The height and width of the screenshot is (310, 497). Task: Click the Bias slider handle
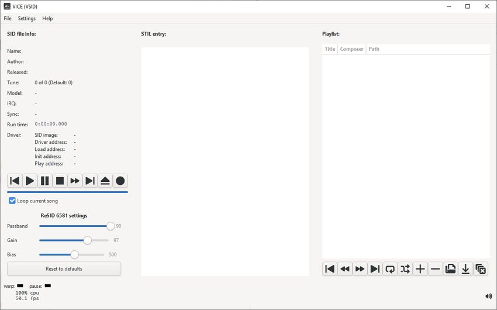pyautogui.click(x=74, y=254)
